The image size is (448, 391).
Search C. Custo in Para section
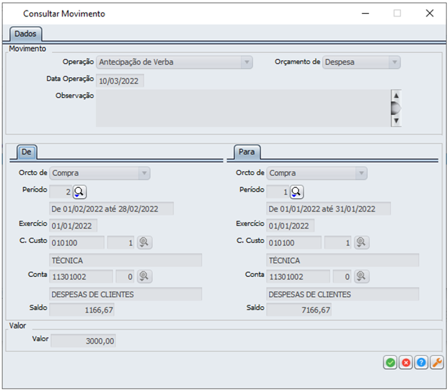361,242
